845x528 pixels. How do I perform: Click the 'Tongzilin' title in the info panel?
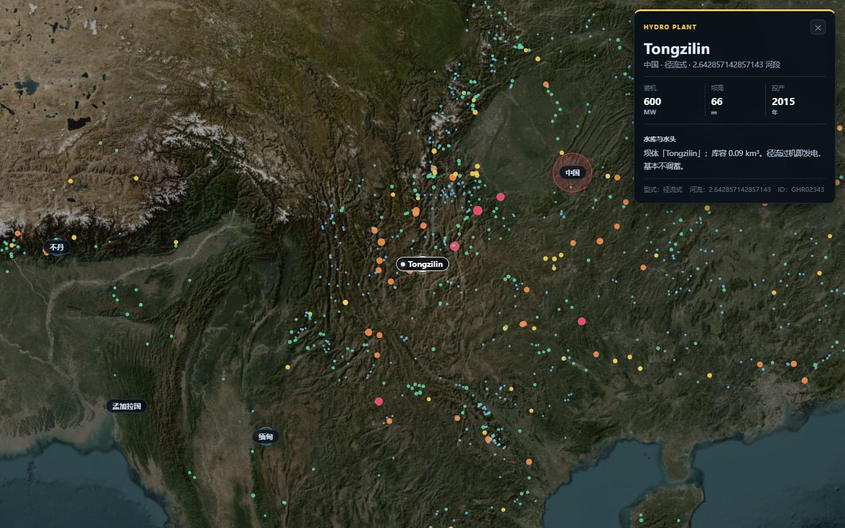[x=677, y=49]
